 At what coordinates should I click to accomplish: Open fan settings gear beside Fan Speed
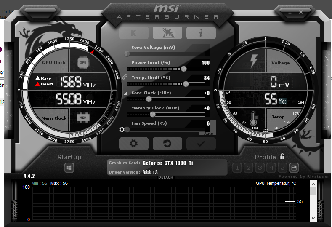122,129
